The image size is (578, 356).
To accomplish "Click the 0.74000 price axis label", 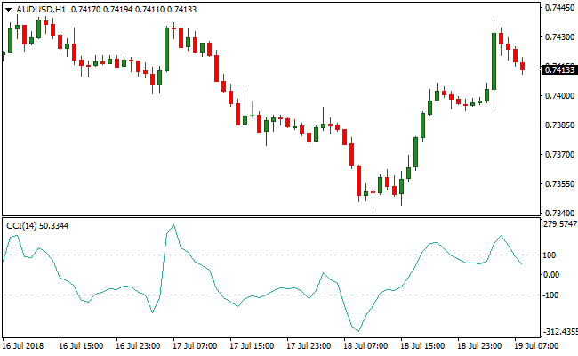I will click(559, 95).
